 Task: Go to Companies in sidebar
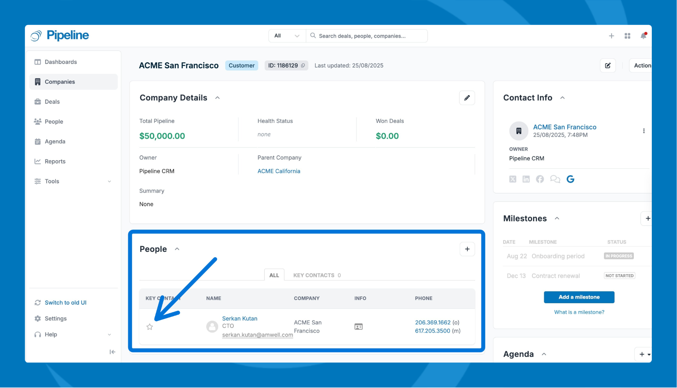73,82
